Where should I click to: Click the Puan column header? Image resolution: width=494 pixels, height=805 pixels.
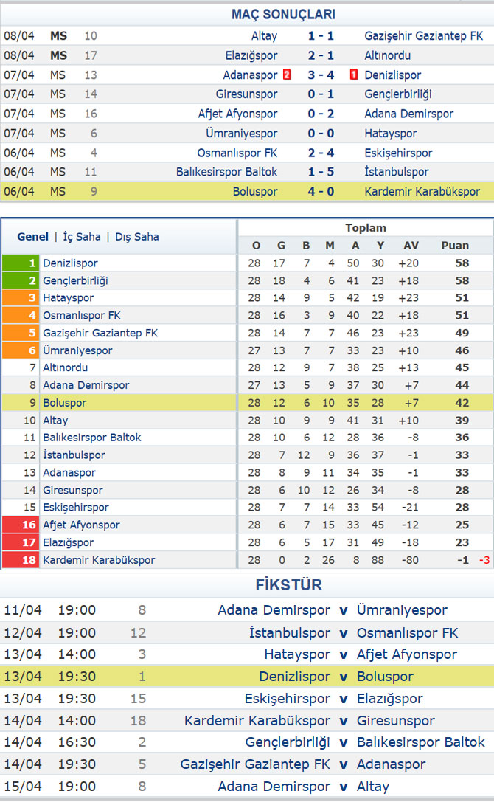[x=455, y=246]
